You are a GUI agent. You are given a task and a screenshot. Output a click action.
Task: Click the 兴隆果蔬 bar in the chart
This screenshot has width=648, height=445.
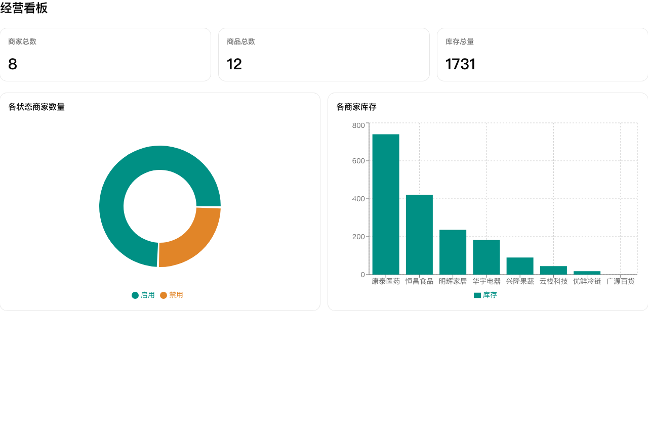click(x=520, y=266)
